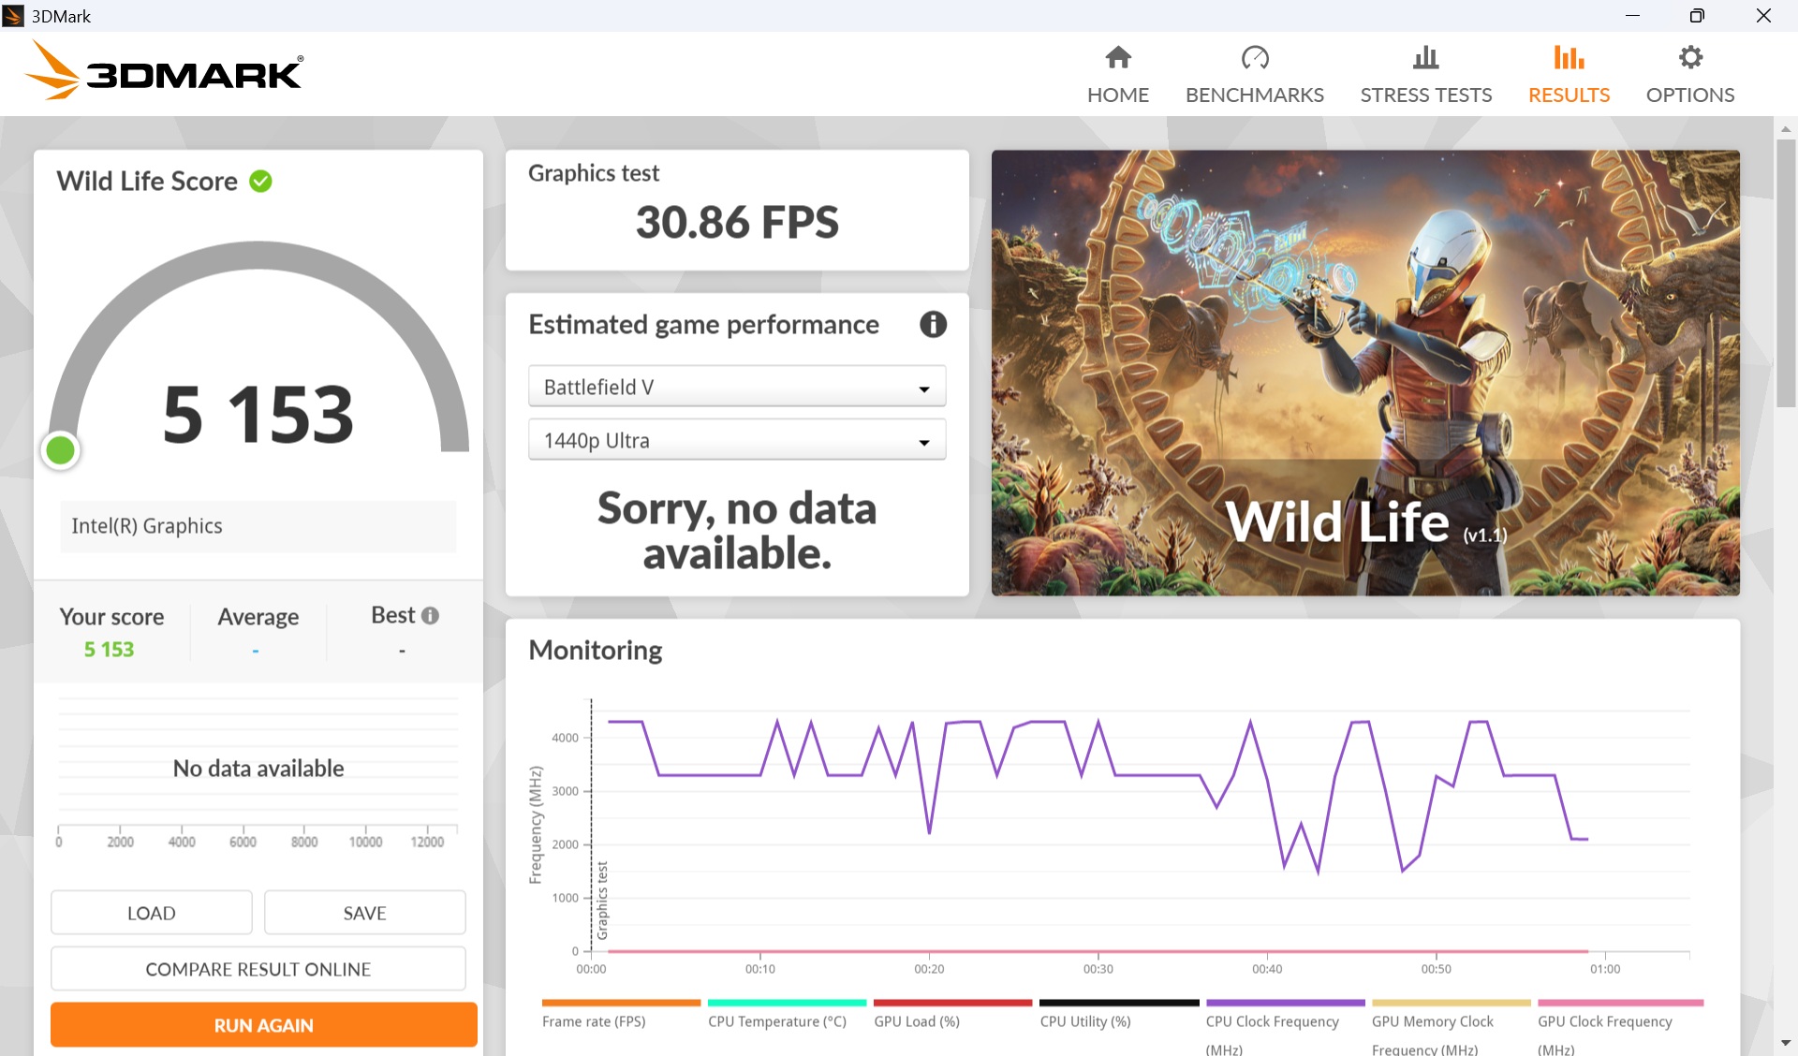Click the Graphics test card title

click(x=594, y=173)
